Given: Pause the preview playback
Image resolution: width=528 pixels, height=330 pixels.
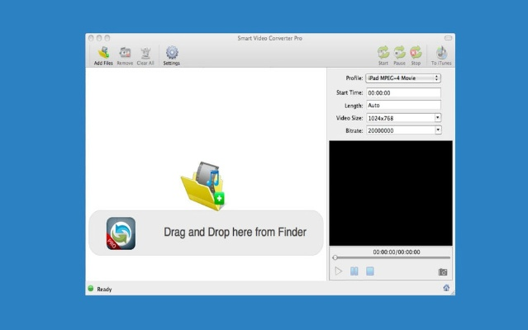Looking at the screenshot, I should tap(354, 271).
